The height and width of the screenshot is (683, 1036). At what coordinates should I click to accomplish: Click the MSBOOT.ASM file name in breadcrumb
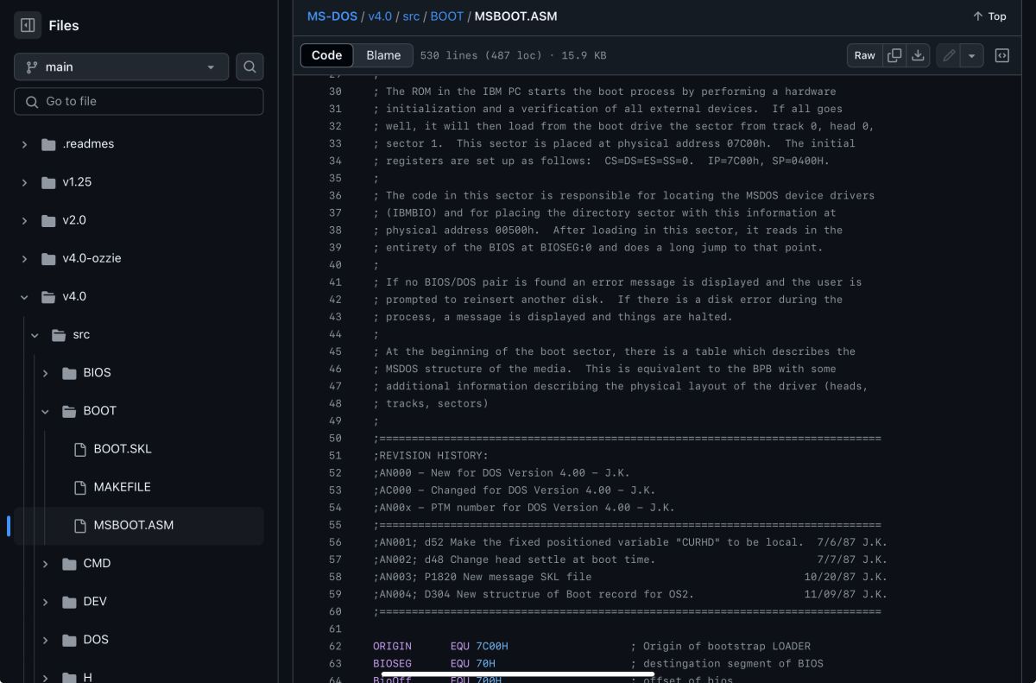pyautogui.click(x=515, y=16)
